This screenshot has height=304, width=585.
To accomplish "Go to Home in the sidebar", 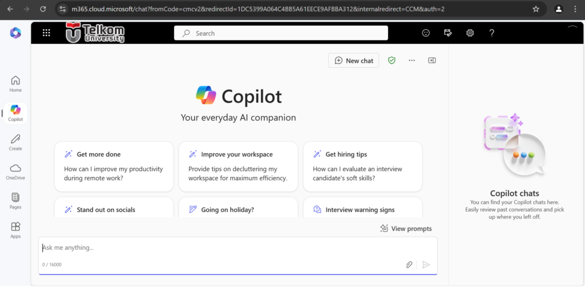I will [x=15, y=83].
